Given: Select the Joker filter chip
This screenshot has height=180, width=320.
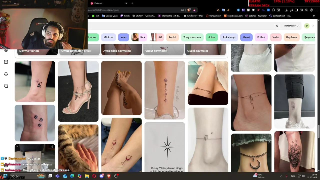Looking at the screenshot, I should (x=212, y=37).
